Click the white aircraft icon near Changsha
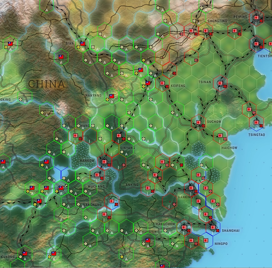The height and width of the screenshot is (268, 272). click(x=66, y=186)
